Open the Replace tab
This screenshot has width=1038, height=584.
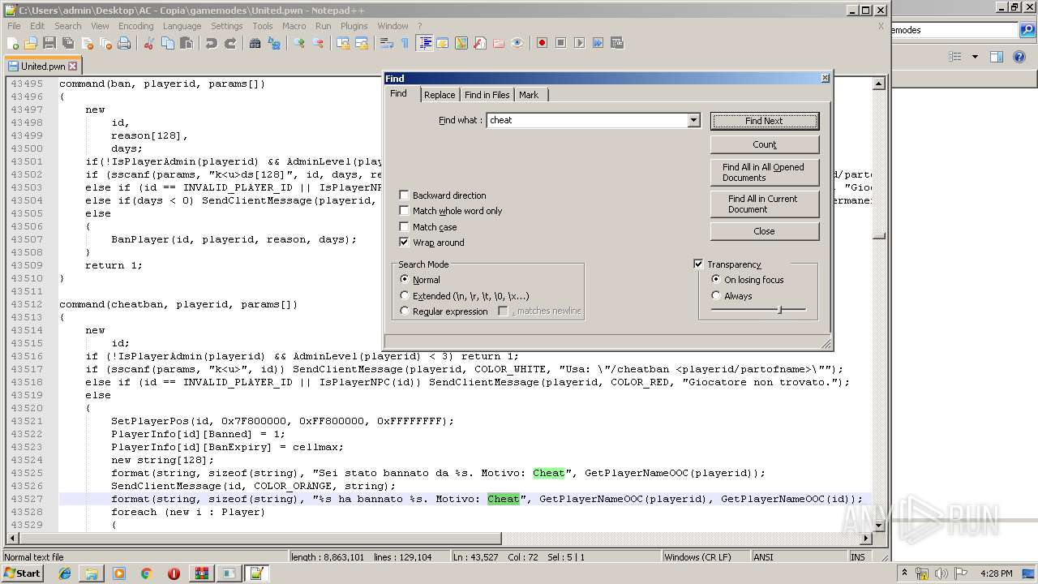click(440, 95)
